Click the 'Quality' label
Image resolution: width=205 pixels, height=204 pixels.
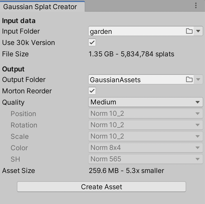coord(13,102)
